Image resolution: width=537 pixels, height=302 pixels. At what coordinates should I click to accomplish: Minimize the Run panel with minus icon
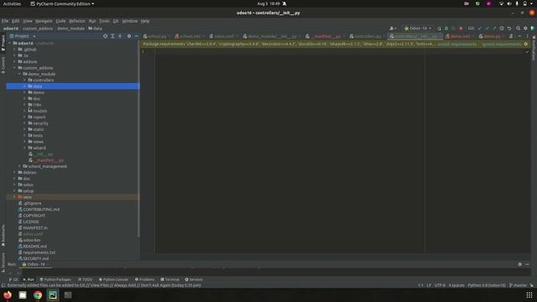click(527, 264)
